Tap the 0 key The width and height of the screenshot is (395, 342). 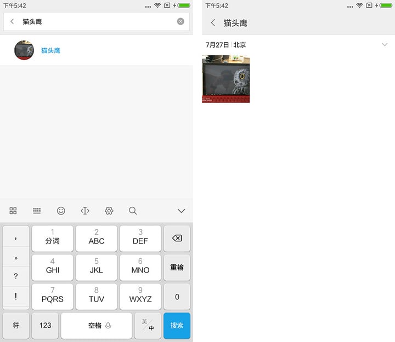click(x=177, y=297)
